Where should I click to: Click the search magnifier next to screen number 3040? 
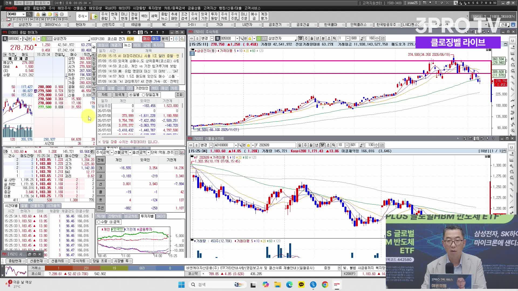click(x=29, y=14)
